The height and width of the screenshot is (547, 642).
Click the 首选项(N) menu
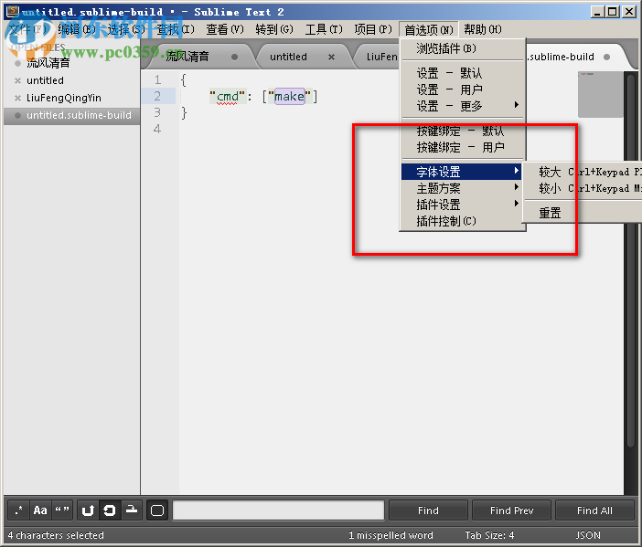click(x=429, y=29)
